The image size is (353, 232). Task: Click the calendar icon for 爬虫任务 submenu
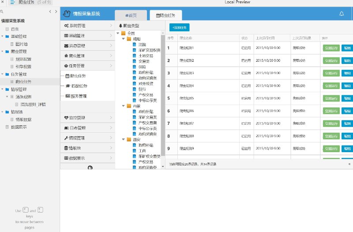(x=67, y=76)
